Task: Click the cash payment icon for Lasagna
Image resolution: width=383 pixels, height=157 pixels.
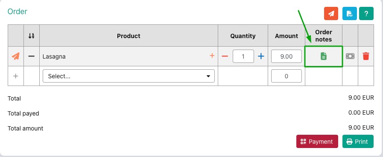Action: (350, 56)
